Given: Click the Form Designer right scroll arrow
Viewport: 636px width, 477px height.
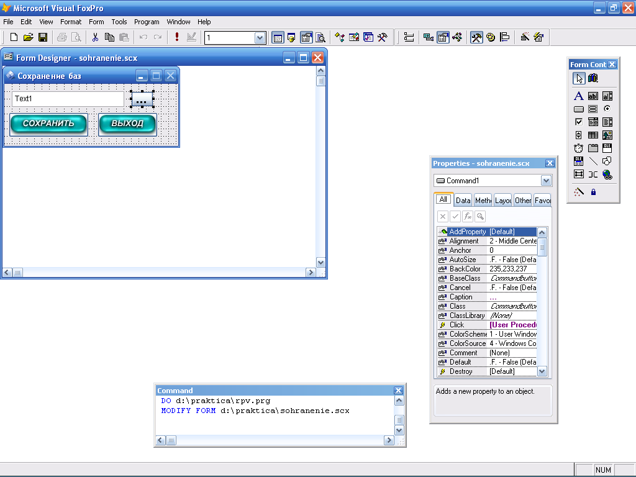Looking at the screenshot, I should [x=311, y=273].
